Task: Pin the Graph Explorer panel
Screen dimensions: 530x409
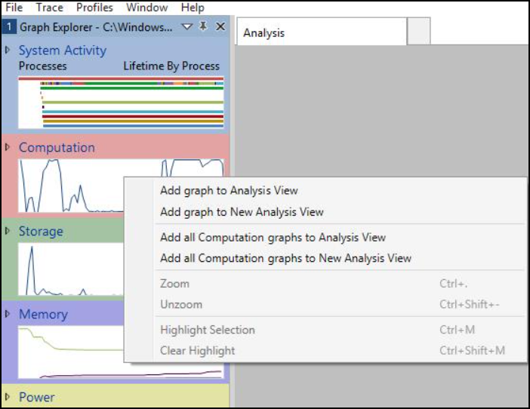Action: tap(203, 26)
